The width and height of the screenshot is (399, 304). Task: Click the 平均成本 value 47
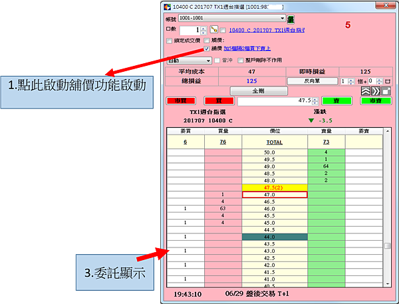click(251, 72)
